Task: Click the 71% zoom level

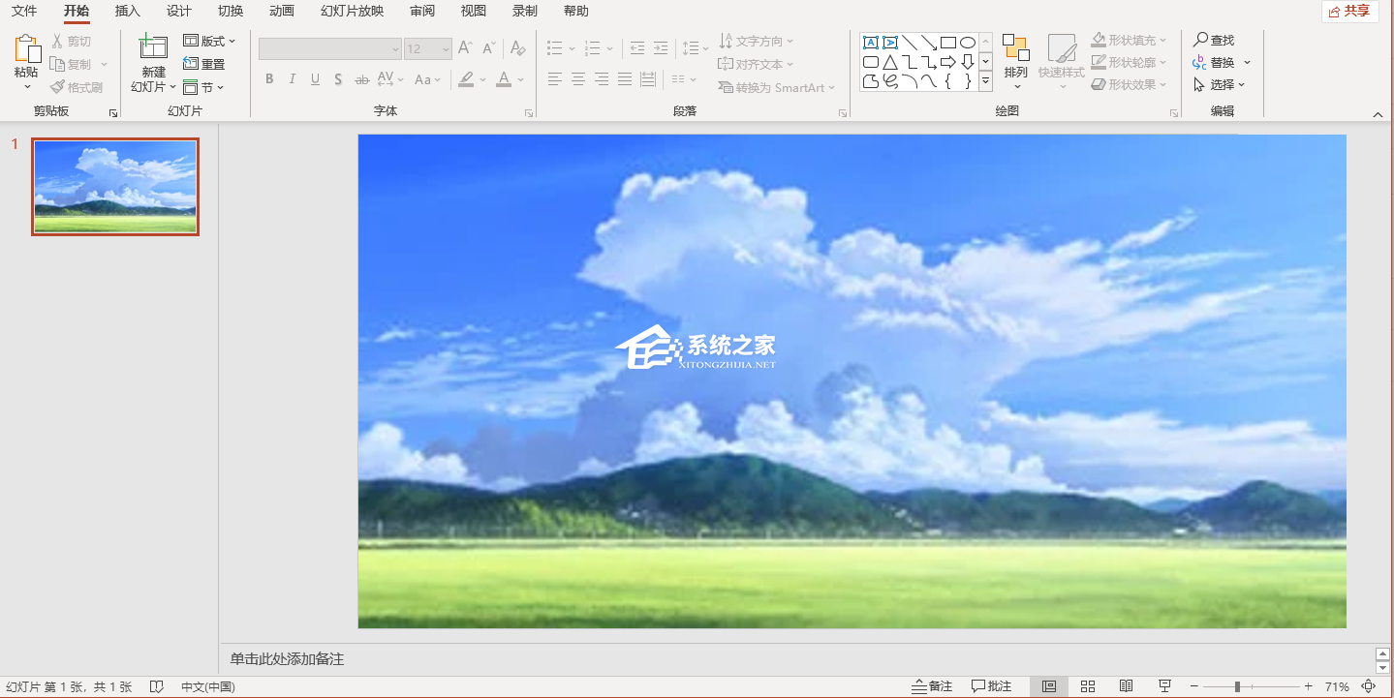Action: point(1337,686)
